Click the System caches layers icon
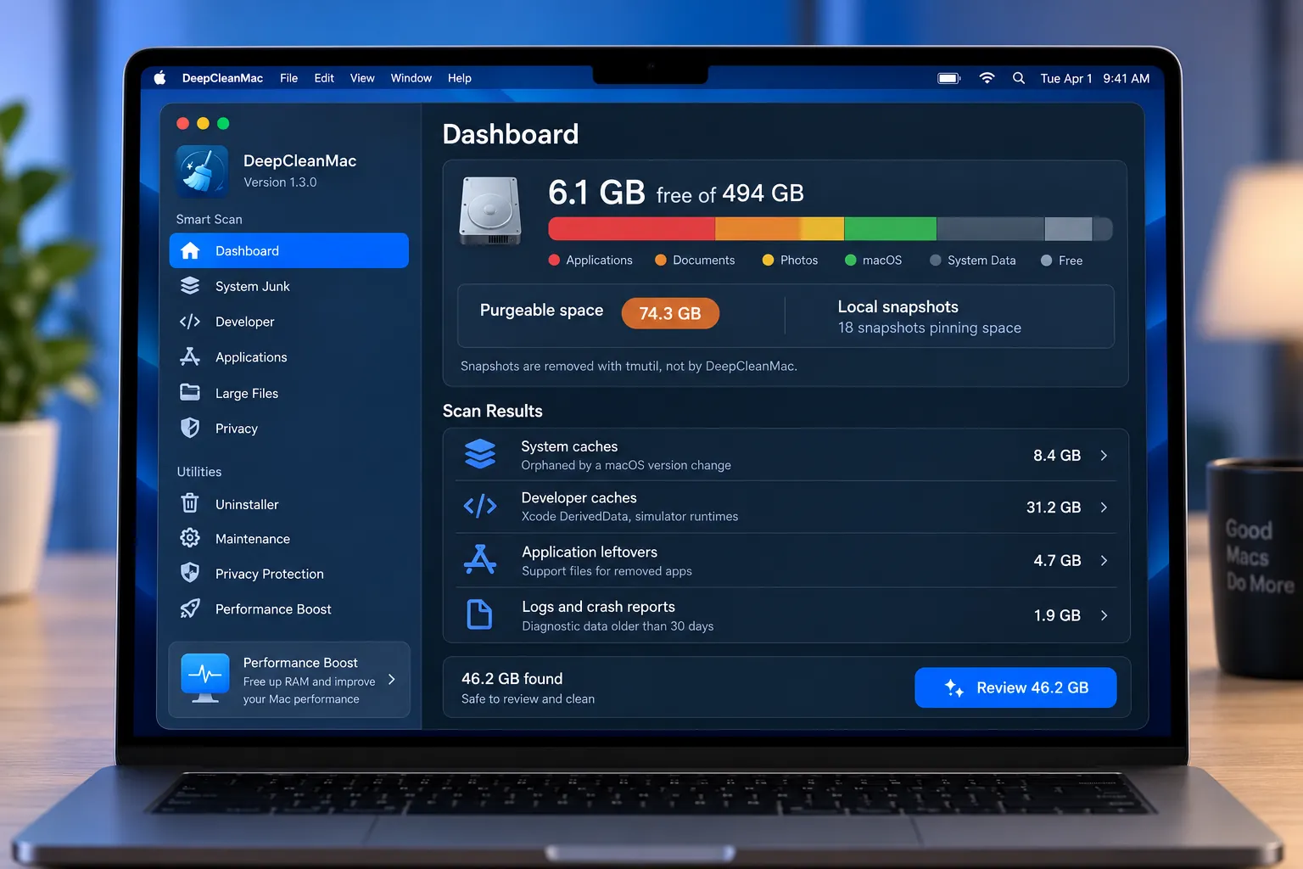The width and height of the screenshot is (1303, 869). click(480, 454)
